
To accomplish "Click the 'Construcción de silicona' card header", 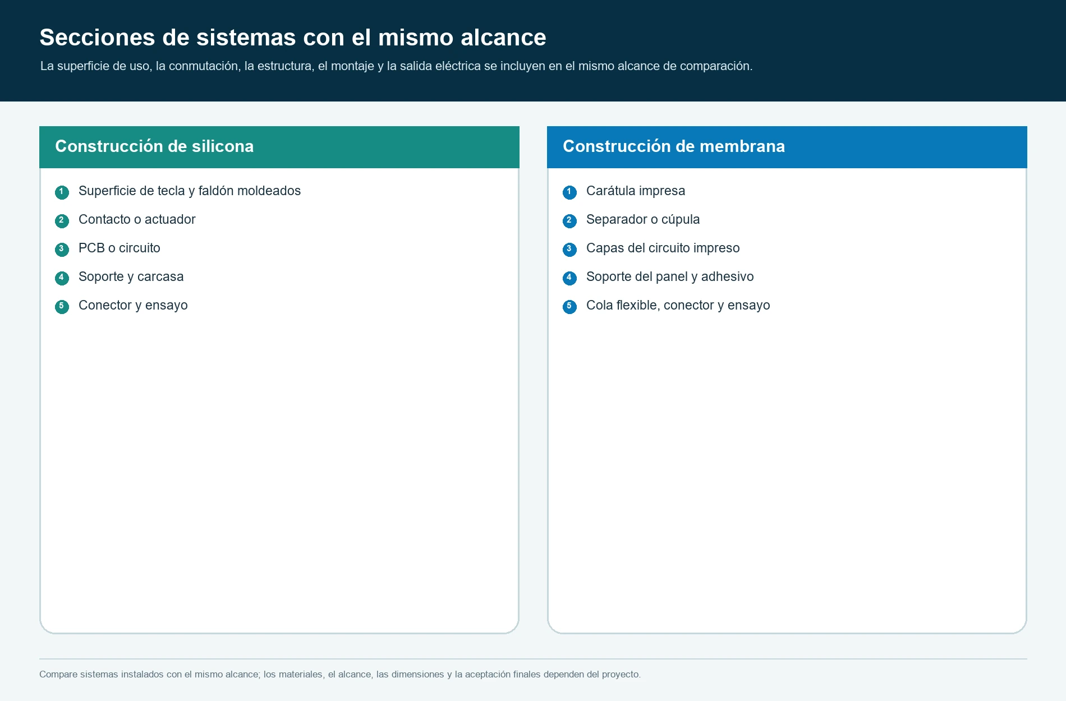I will tap(279, 147).
